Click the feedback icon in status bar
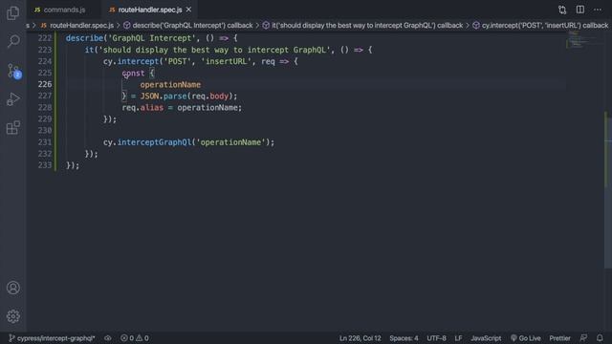 coord(583,338)
